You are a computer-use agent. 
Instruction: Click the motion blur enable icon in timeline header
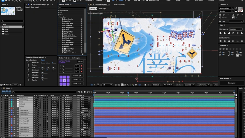pyautogui.click(x=87, y=92)
